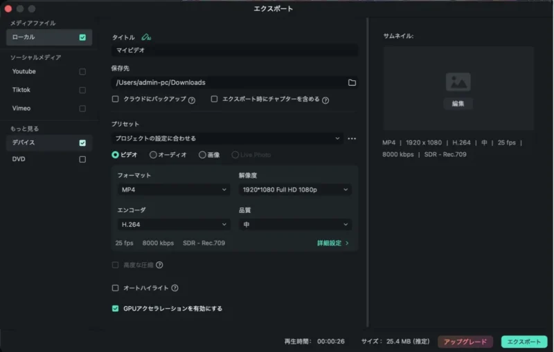Select デバイス in the sidebar

pyautogui.click(x=49, y=143)
